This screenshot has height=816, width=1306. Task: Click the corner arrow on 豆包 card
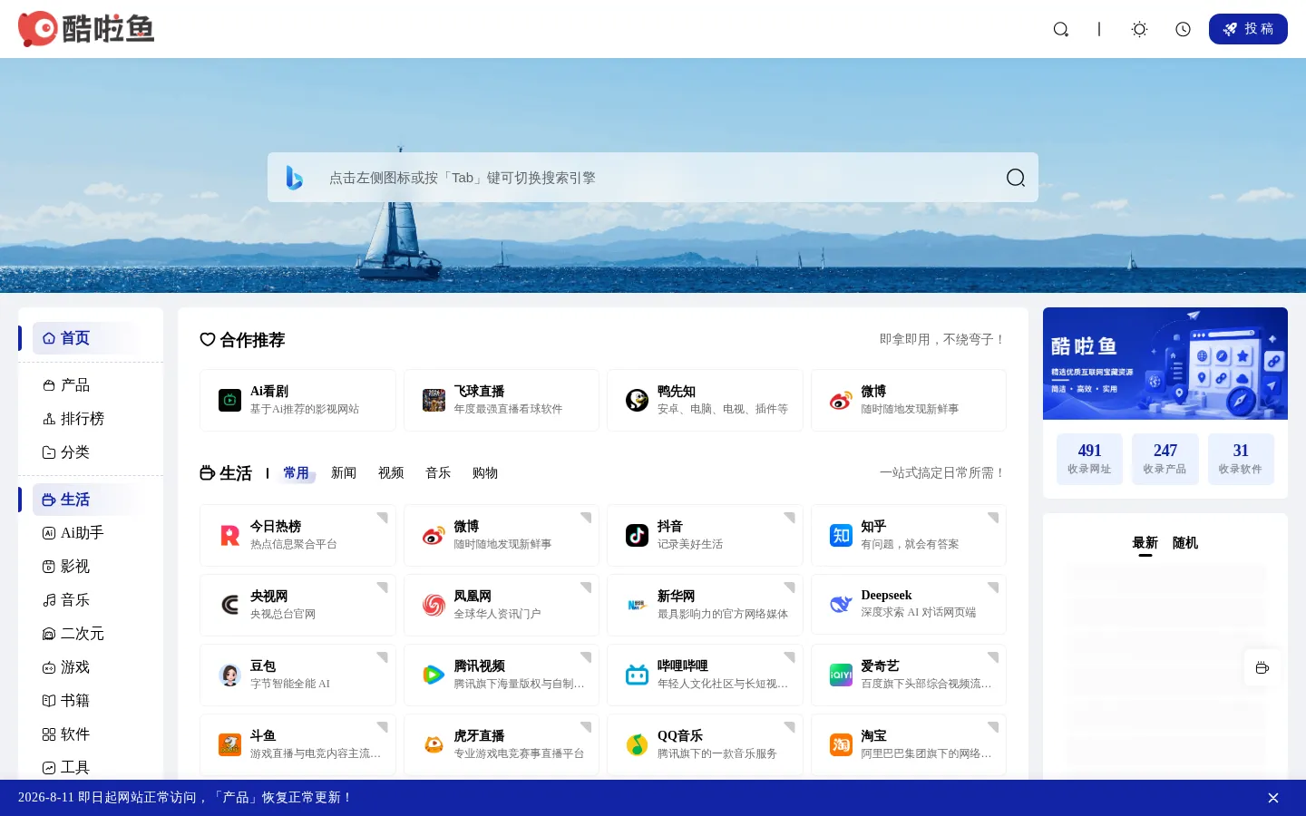coord(384,656)
